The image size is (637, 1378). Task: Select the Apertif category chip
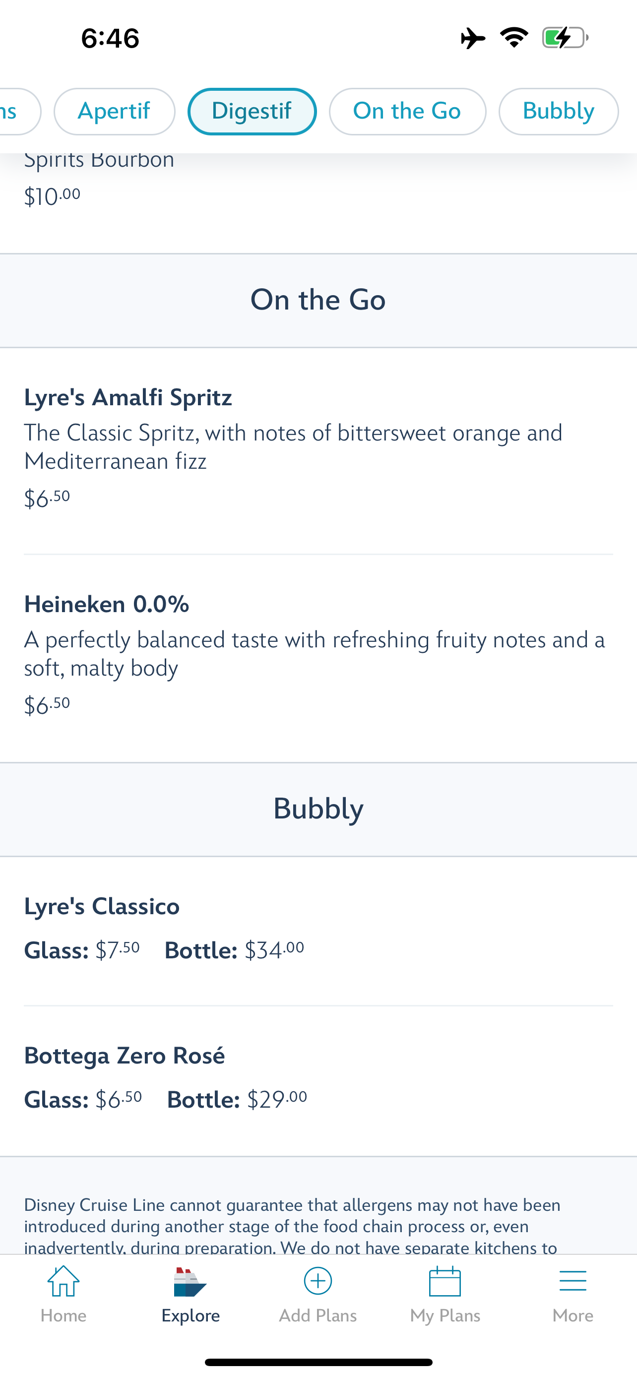click(114, 111)
